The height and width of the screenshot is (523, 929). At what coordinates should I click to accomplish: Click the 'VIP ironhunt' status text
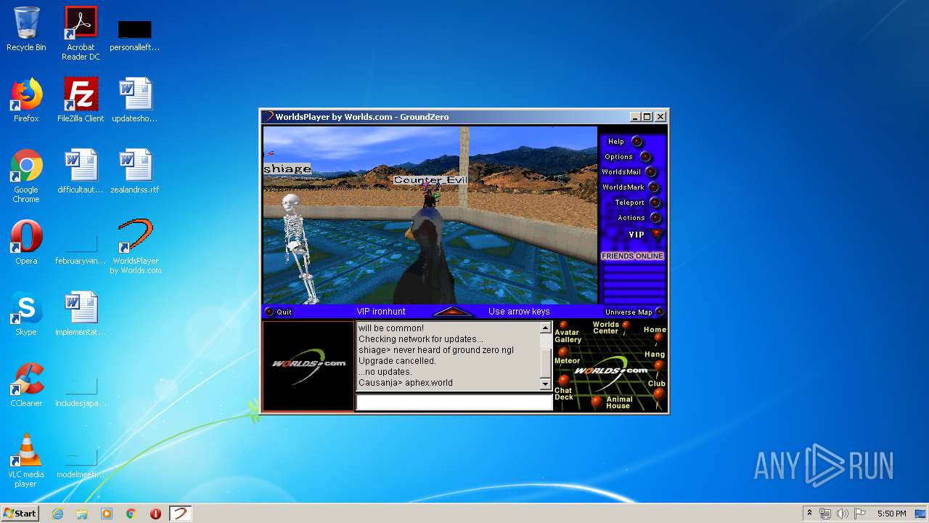click(x=381, y=312)
